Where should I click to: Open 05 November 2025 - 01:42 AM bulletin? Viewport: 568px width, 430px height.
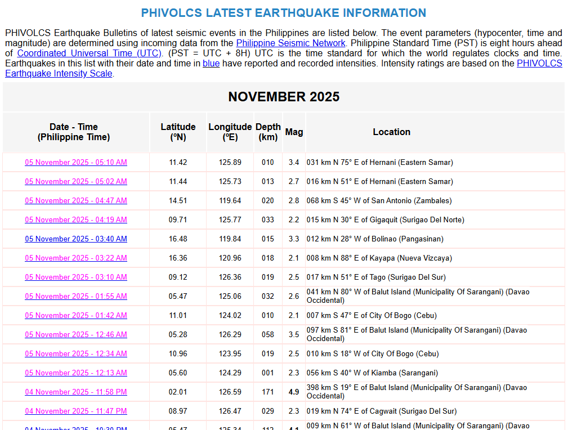point(76,316)
